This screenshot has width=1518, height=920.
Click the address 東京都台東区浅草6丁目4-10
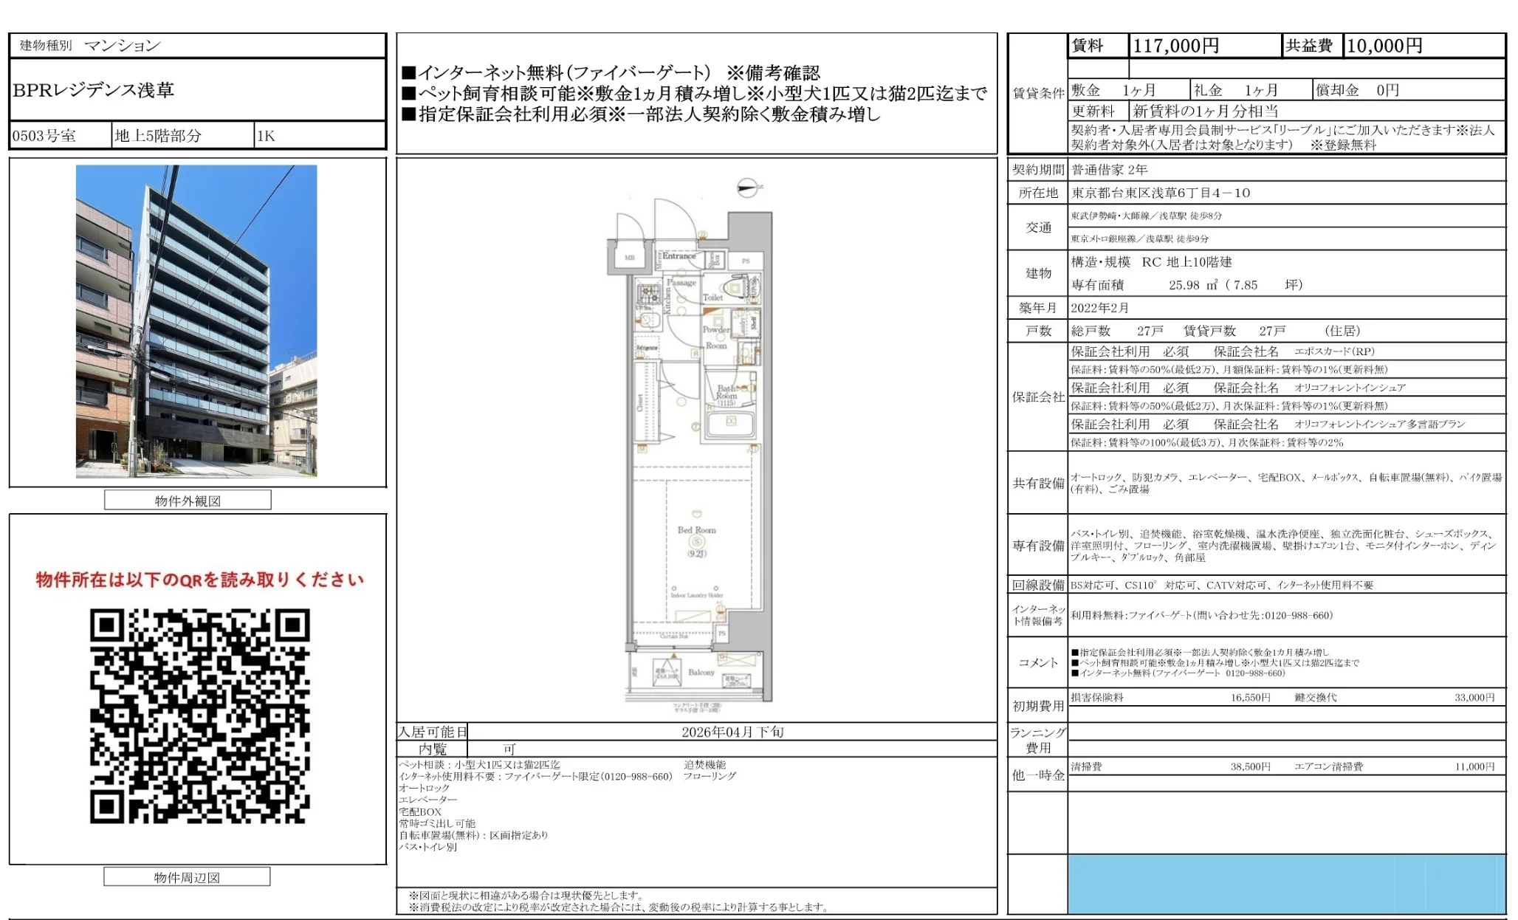click(x=1161, y=193)
